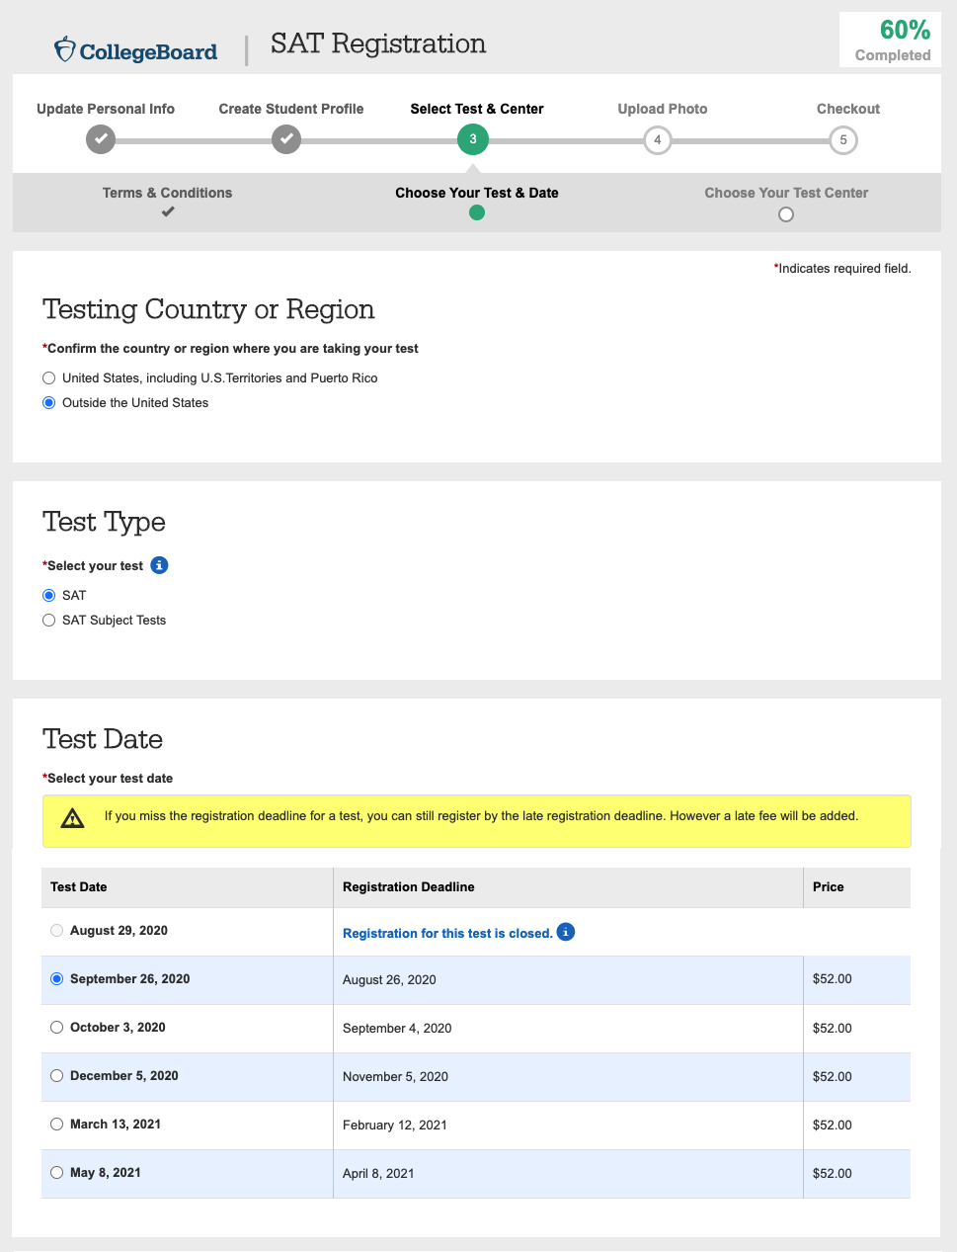This screenshot has width=957, height=1252.
Task: Choose the May 8, 2021 test date
Action: point(57,1173)
